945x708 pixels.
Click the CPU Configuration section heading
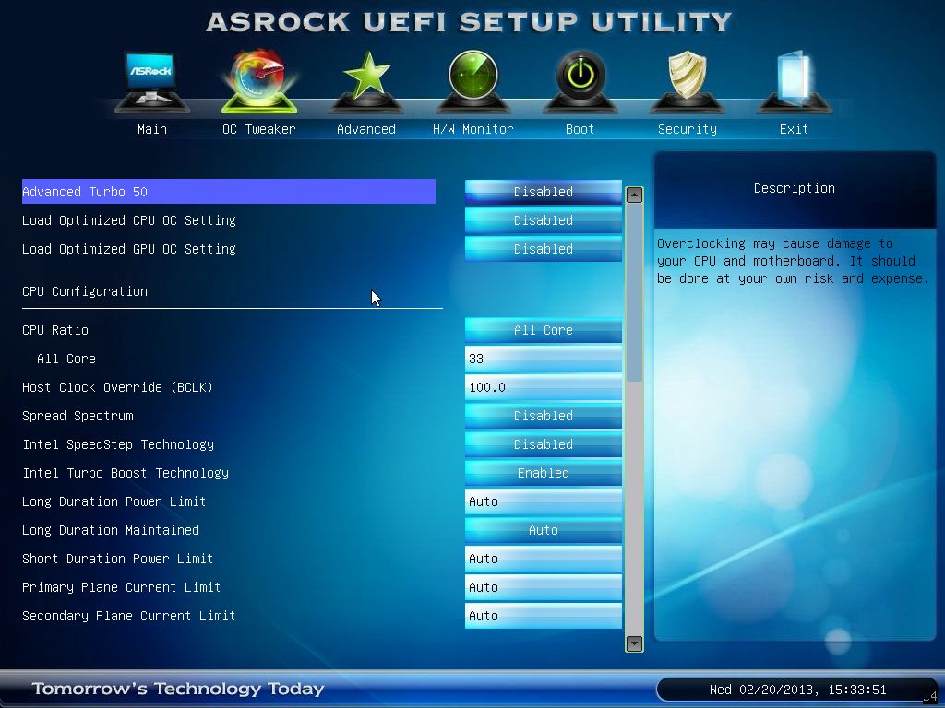(x=85, y=291)
